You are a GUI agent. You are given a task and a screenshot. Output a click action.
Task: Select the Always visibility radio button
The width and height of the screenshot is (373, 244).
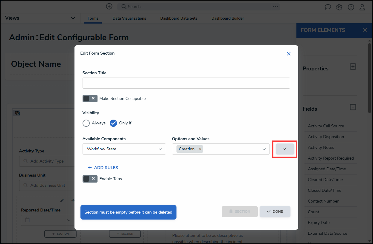tap(86, 123)
